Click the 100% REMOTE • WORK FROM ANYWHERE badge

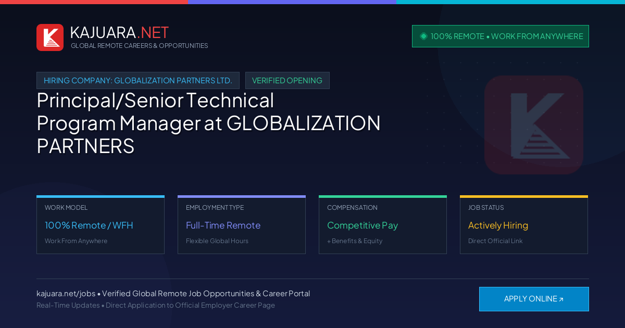click(501, 36)
